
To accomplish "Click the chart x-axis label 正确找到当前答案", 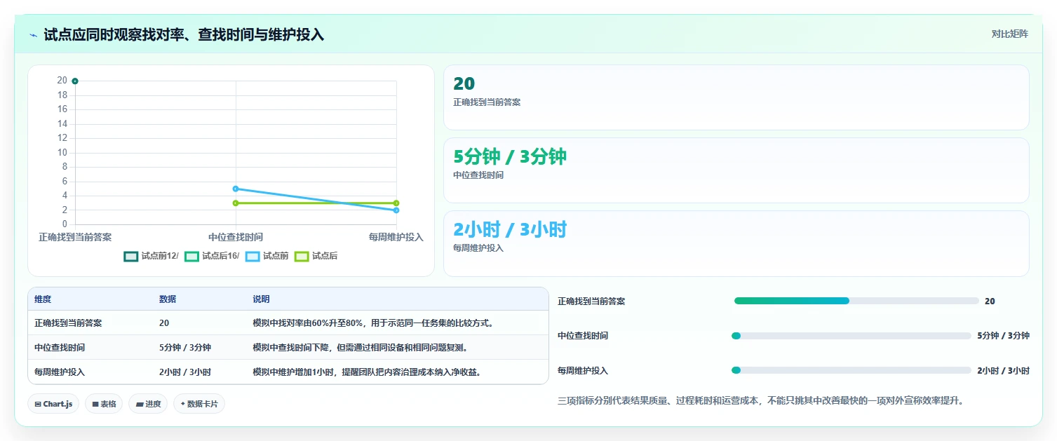I will coord(75,237).
